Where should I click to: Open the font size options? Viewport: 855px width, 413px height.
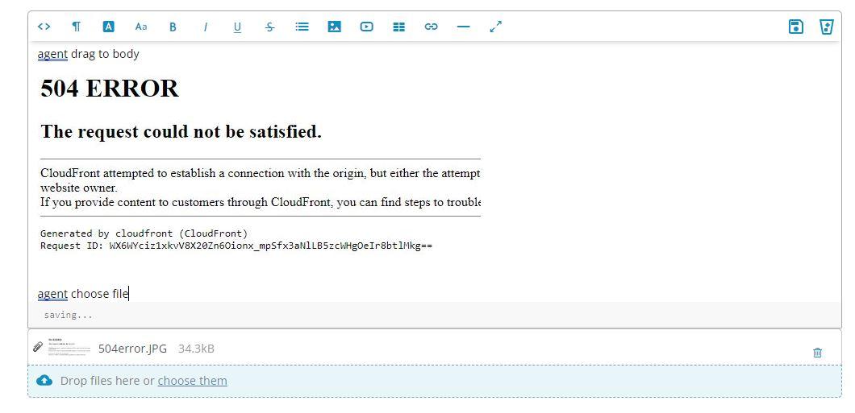coord(141,27)
